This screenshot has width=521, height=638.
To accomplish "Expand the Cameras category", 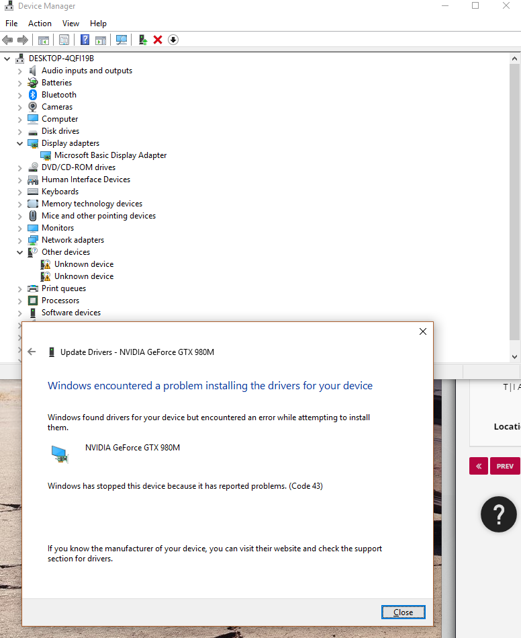I will click(x=19, y=108).
